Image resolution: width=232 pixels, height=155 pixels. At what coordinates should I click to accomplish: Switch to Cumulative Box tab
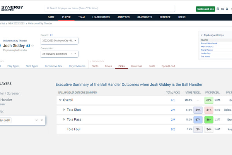pyautogui.click(x=54, y=66)
